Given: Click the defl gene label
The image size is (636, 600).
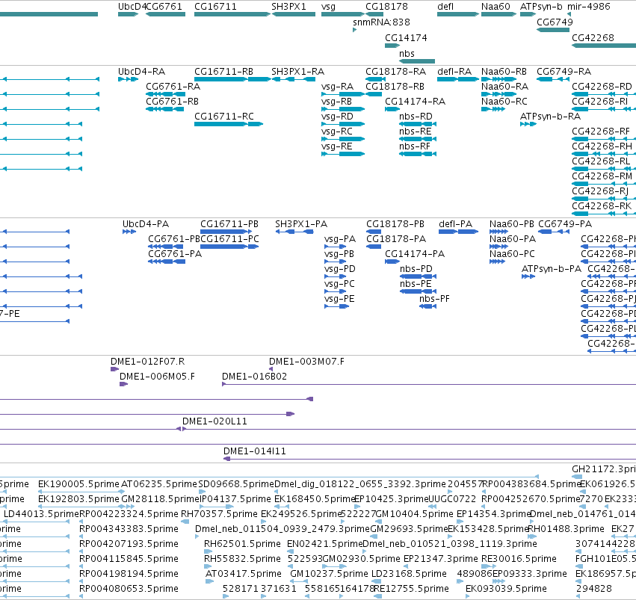Looking at the screenshot, I should pos(445,7).
